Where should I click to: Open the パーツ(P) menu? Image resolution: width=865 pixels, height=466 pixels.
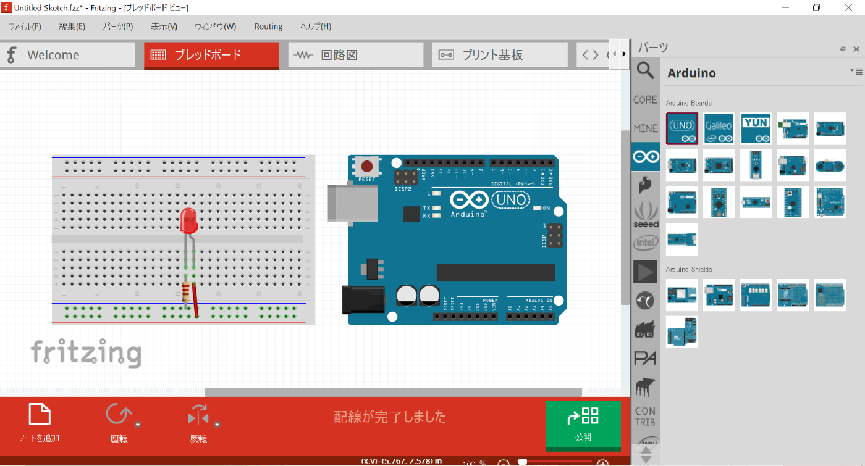118,27
